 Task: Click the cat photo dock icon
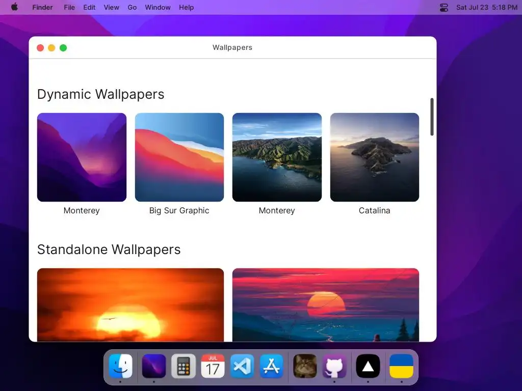point(305,366)
